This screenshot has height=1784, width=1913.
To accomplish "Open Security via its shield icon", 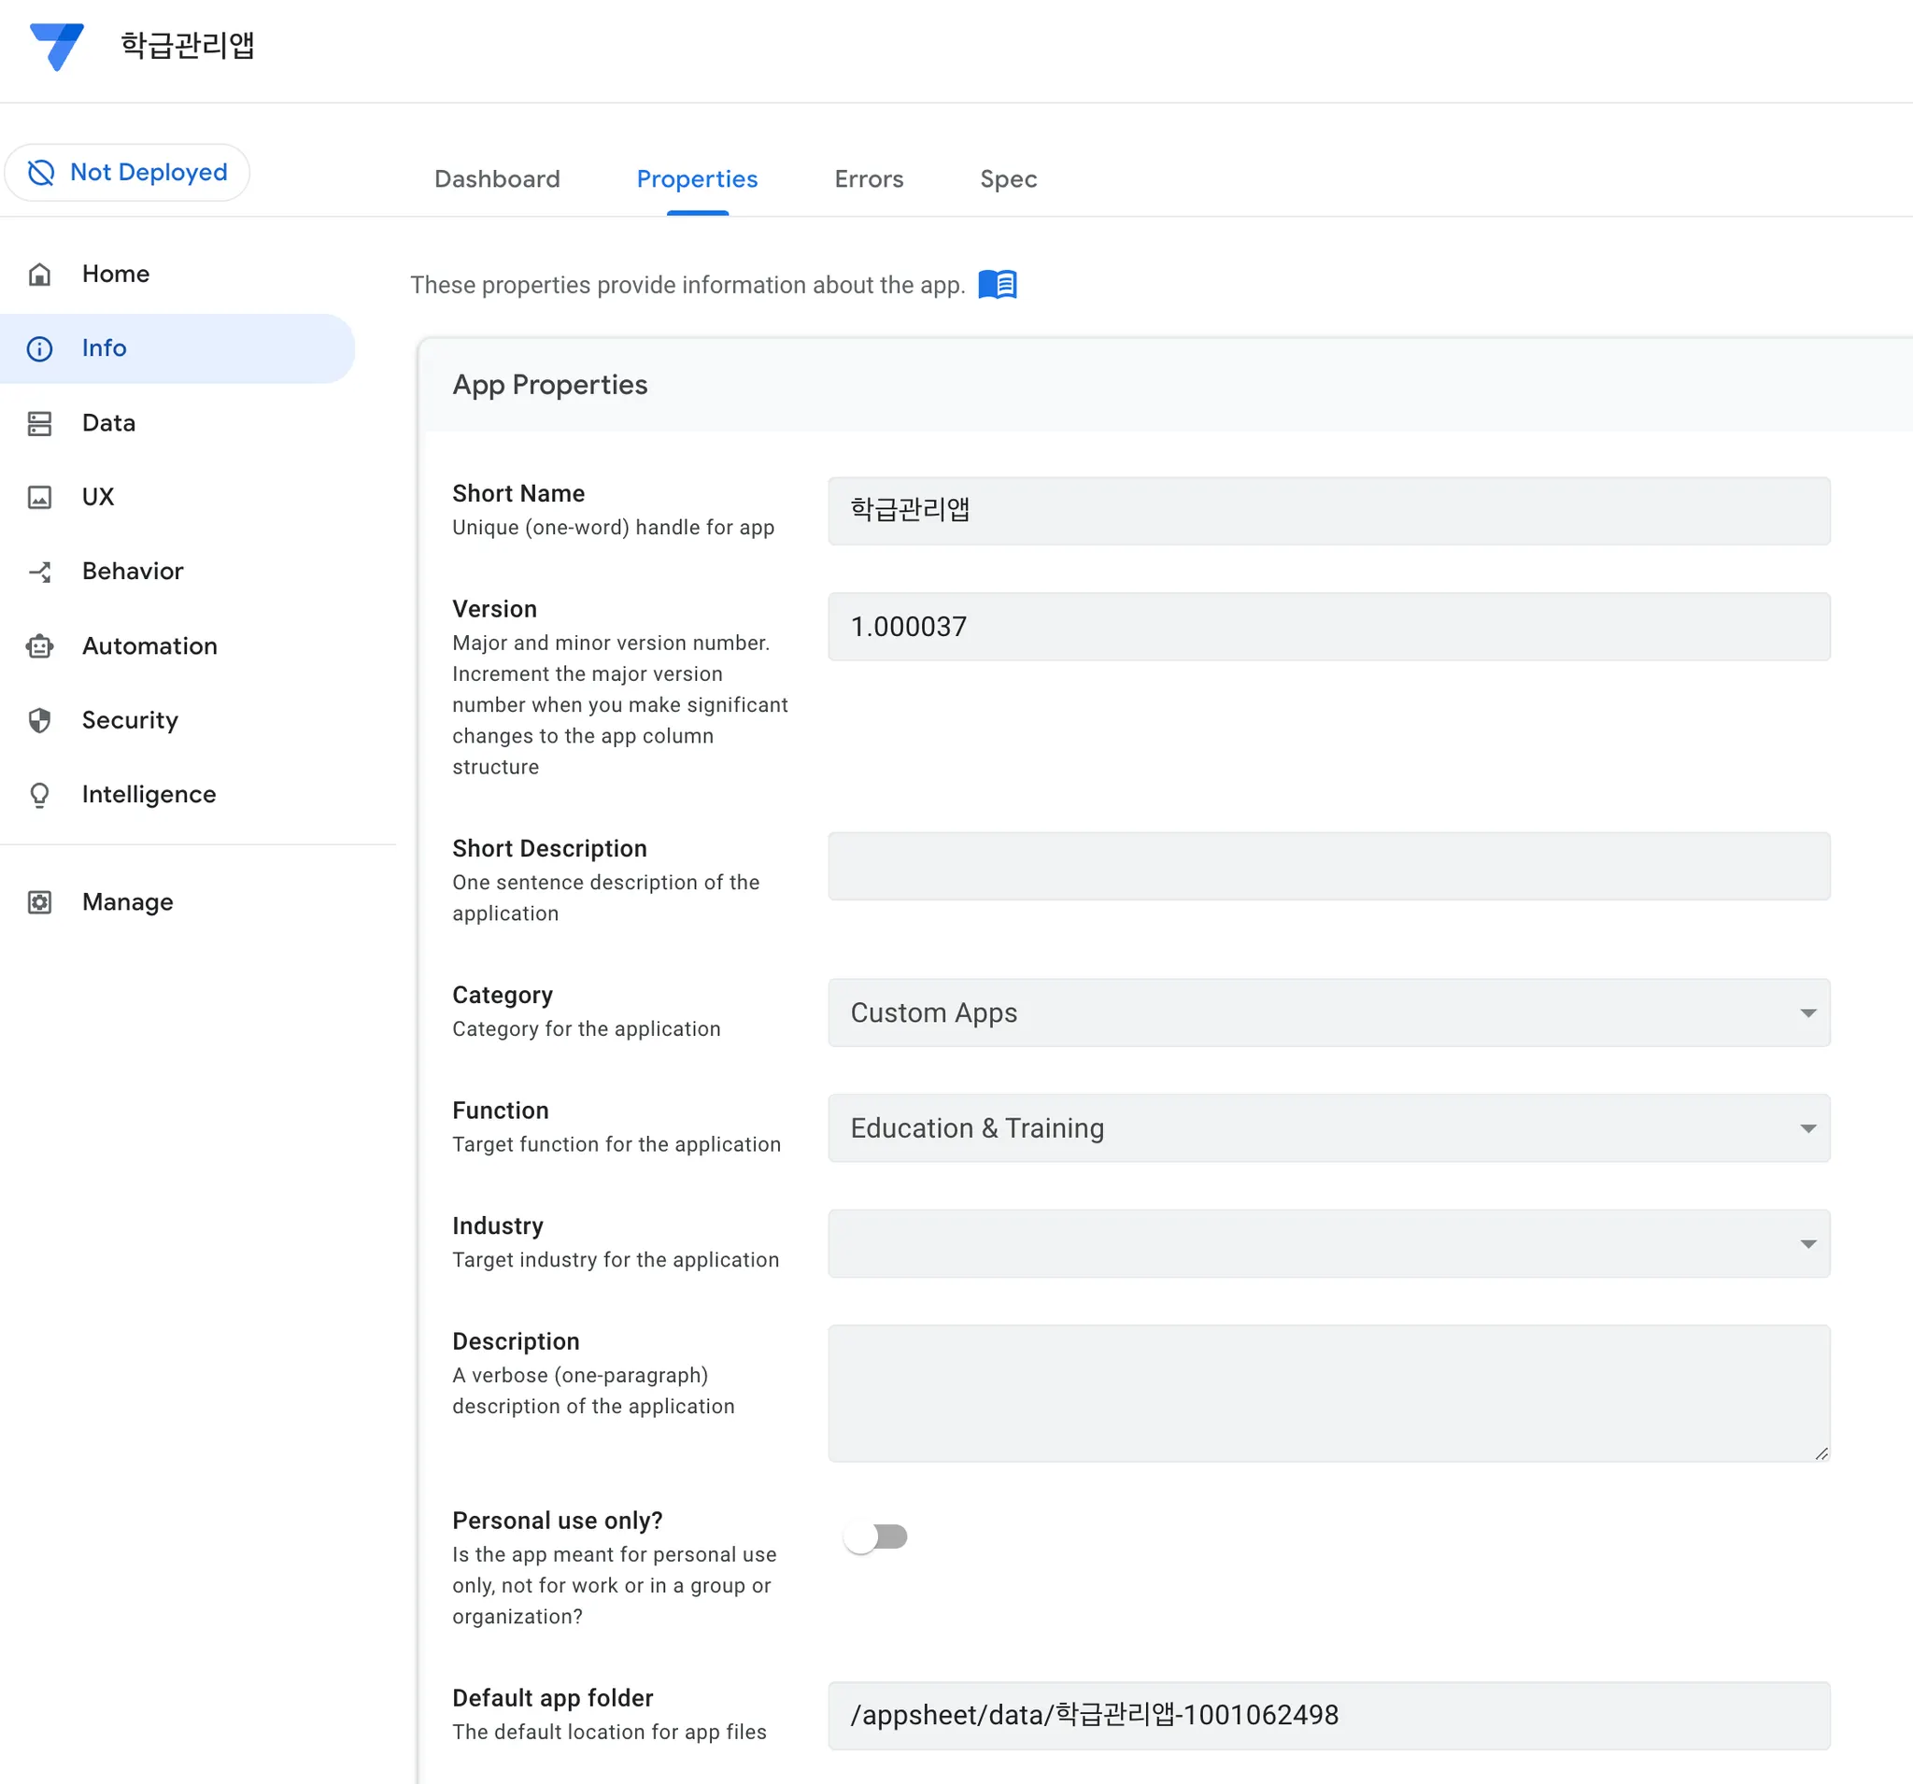I will click(x=39, y=720).
